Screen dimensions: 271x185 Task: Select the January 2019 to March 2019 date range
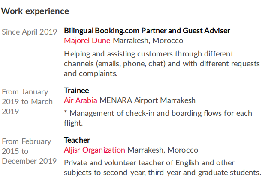click(27, 102)
